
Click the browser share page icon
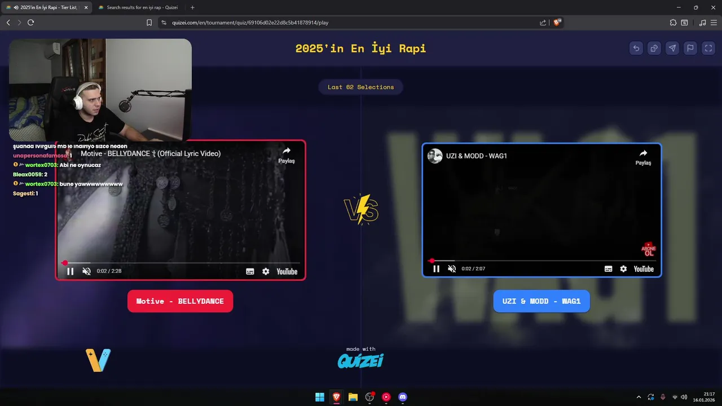(x=543, y=23)
